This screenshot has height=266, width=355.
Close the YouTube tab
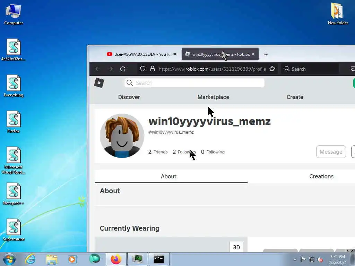pyautogui.click(x=175, y=54)
